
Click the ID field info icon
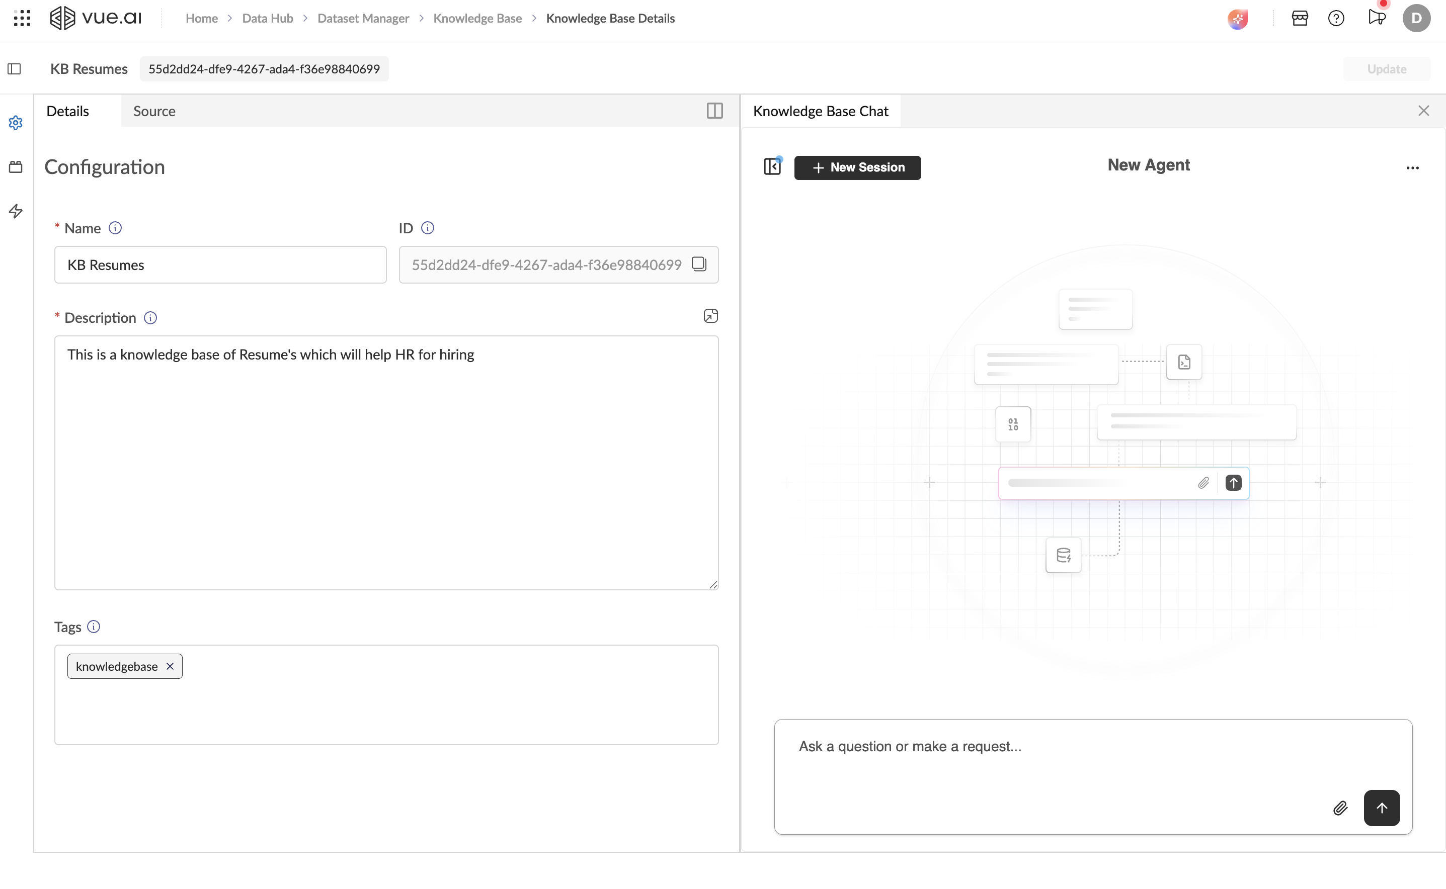point(428,228)
